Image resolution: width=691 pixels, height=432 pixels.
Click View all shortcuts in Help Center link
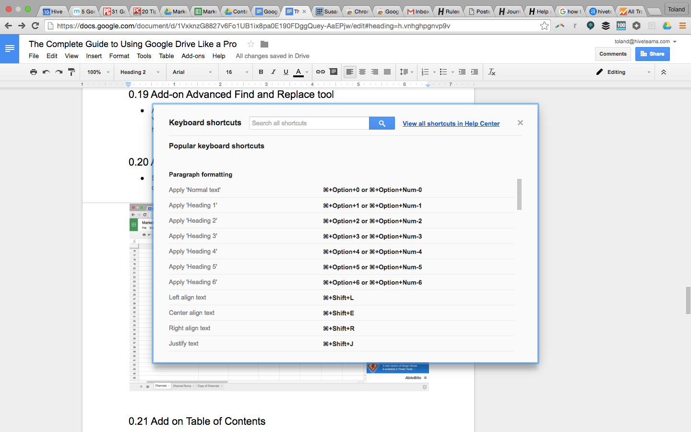tap(451, 123)
